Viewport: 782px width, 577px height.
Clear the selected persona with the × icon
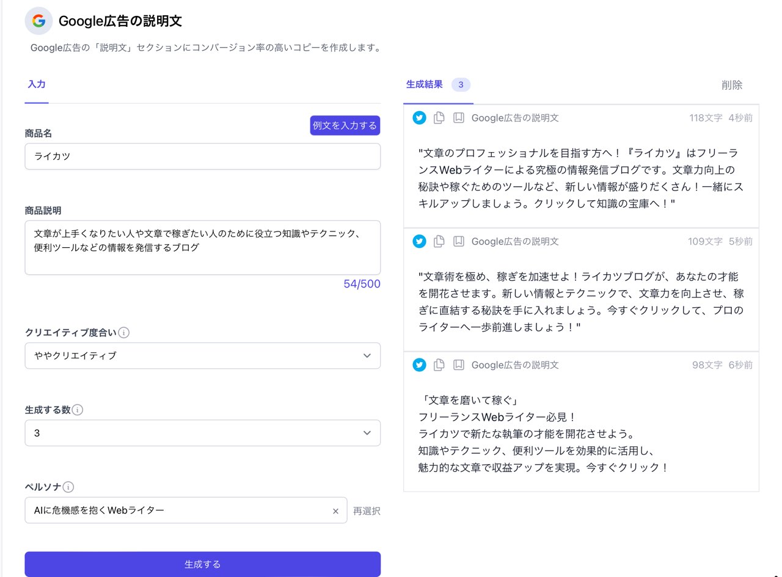335,510
